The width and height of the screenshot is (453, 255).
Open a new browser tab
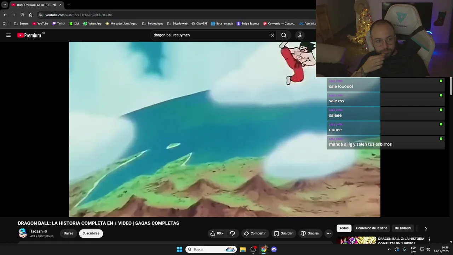pyautogui.click(x=69, y=5)
